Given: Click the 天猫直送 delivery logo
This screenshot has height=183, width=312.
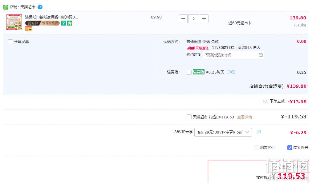Looking at the screenshot, I should tap(198, 48).
